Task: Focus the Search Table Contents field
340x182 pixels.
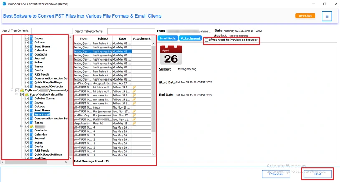Action: click(131, 31)
